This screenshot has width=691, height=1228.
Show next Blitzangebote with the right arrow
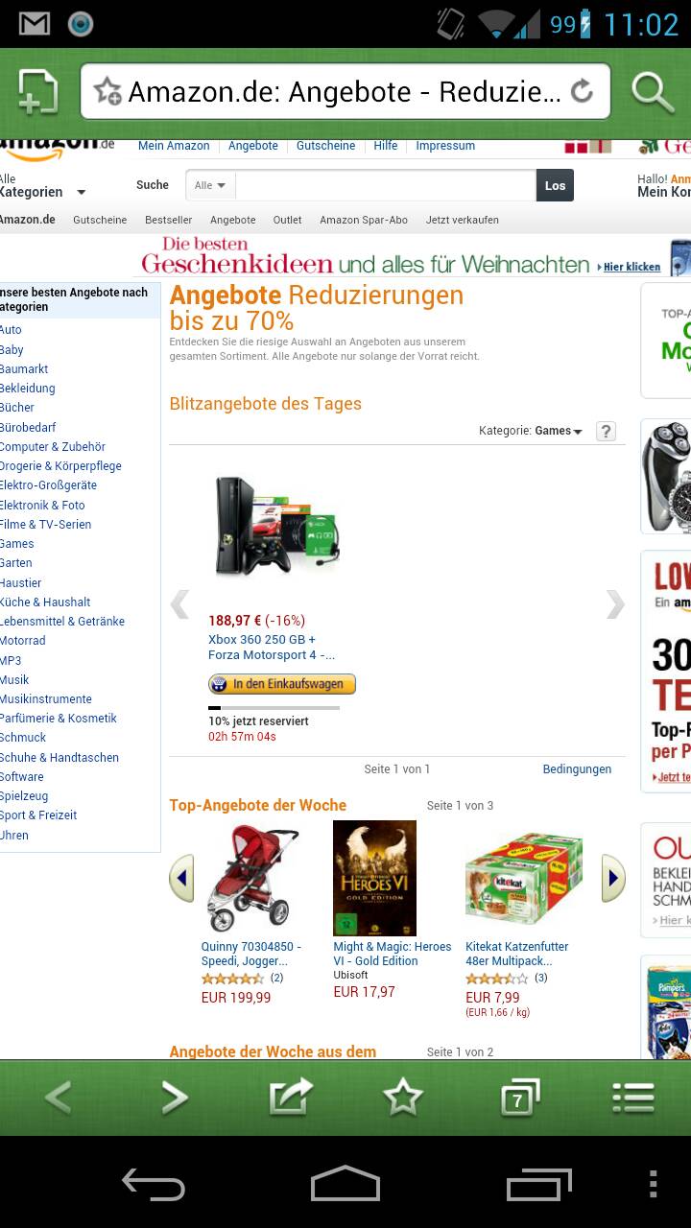615,603
